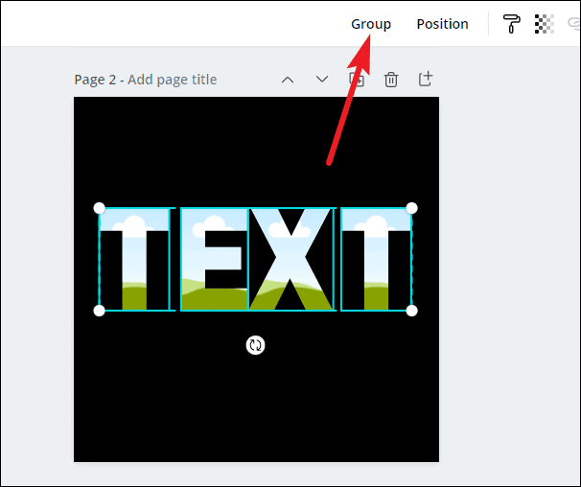
Task: Move page down with chevron arrow
Action: [x=321, y=79]
